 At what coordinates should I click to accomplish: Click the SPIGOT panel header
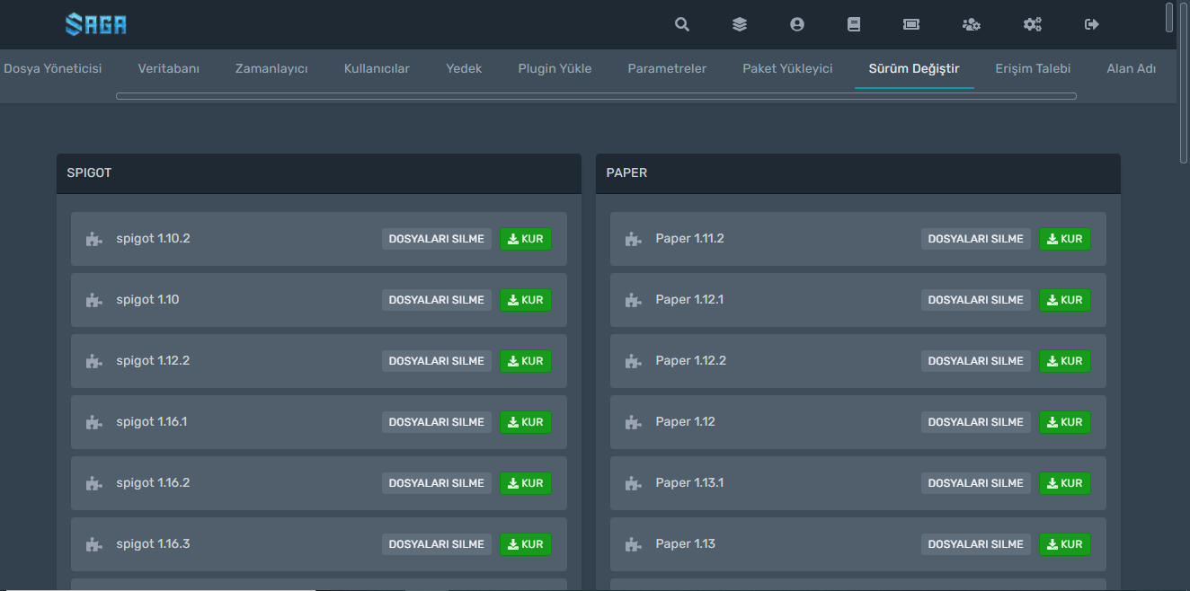click(x=319, y=173)
